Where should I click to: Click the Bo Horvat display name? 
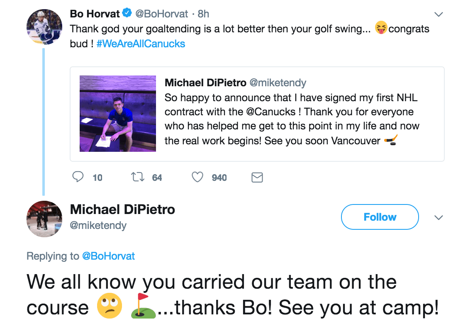point(95,14)
